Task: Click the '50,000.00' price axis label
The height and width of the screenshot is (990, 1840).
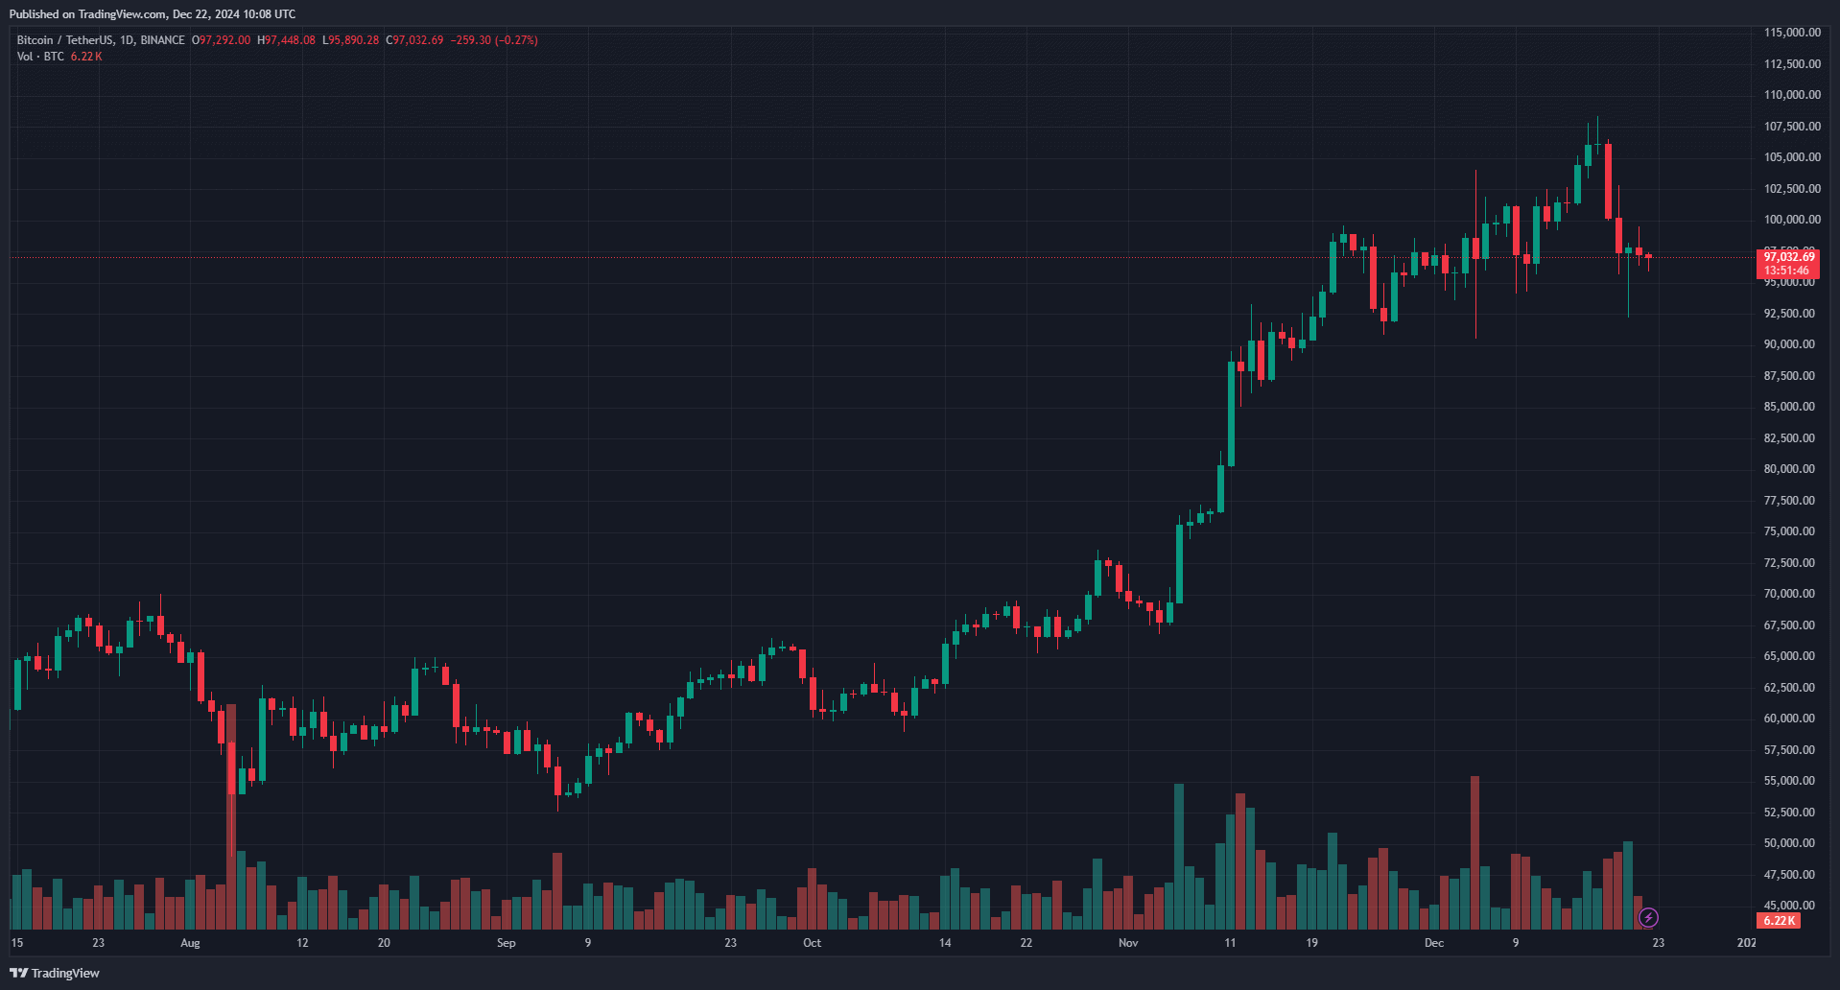Action: click(1790, 843)
